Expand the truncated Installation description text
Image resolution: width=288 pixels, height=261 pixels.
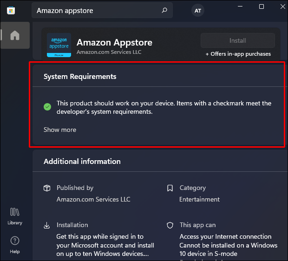[105, 245]
